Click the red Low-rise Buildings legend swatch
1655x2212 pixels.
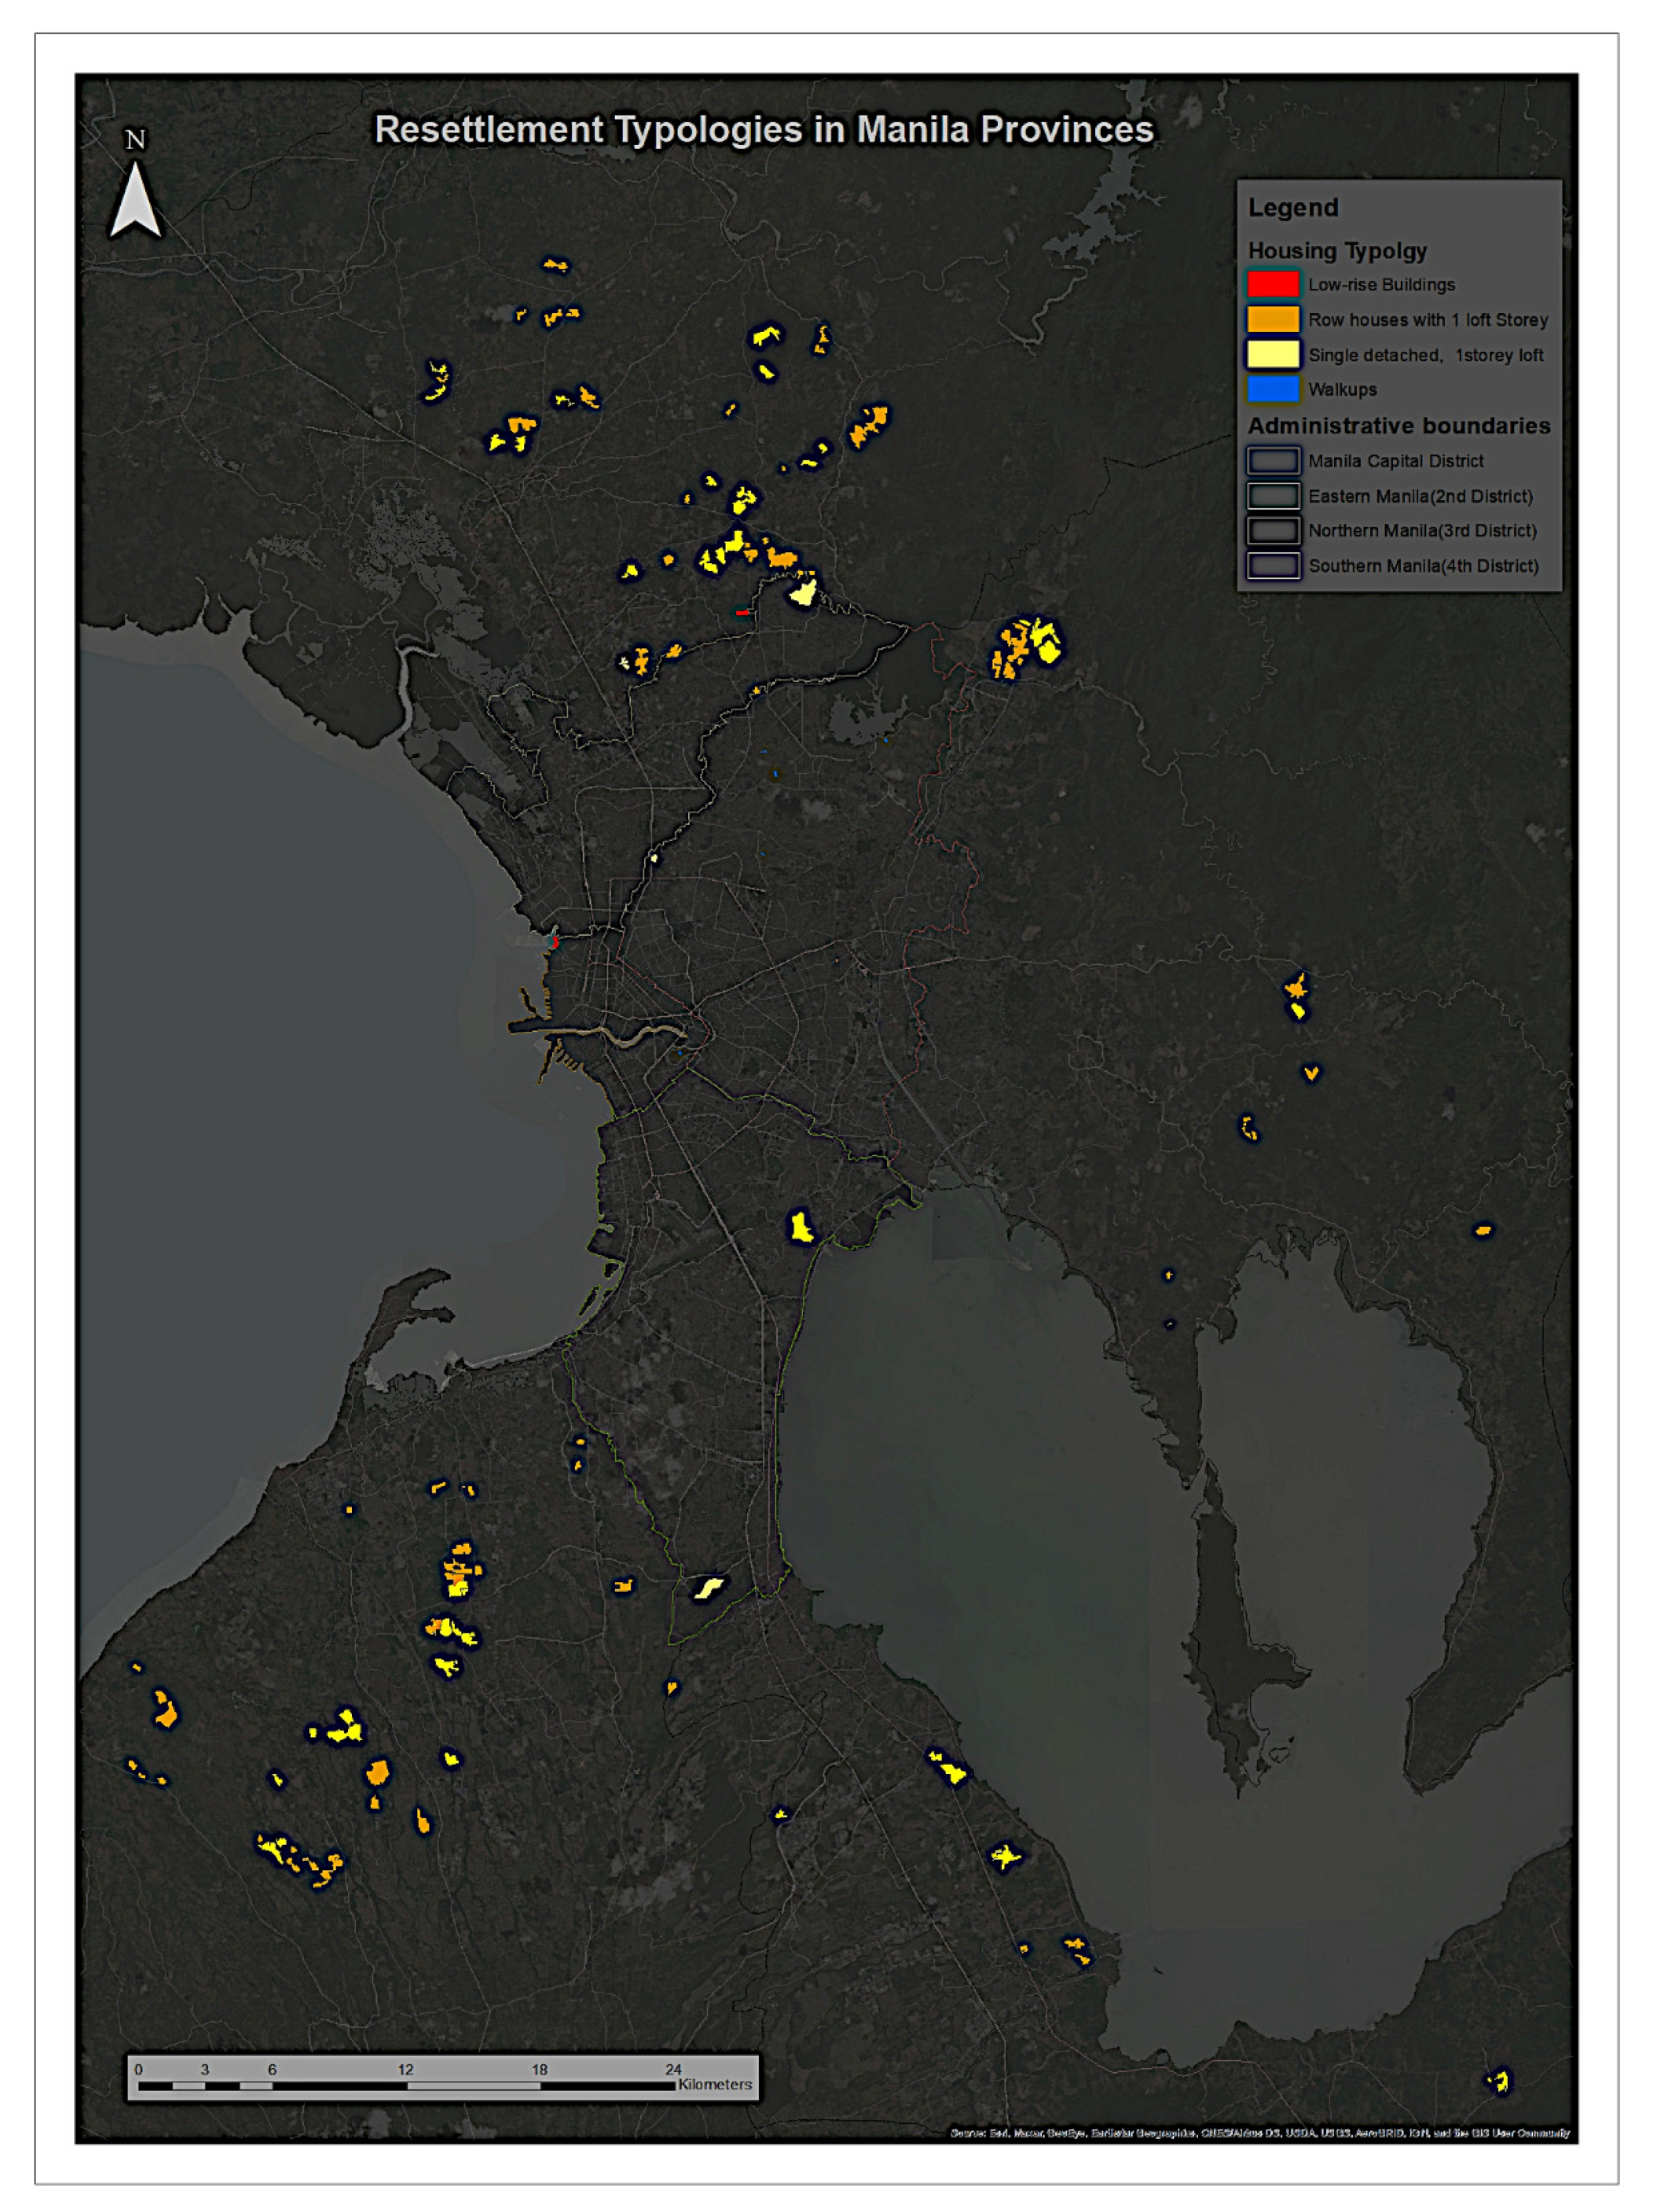point(1273,284)
